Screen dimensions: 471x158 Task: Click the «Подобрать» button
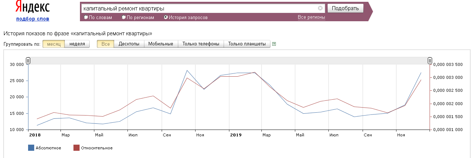pyautogui.click(x=345, y=8)
